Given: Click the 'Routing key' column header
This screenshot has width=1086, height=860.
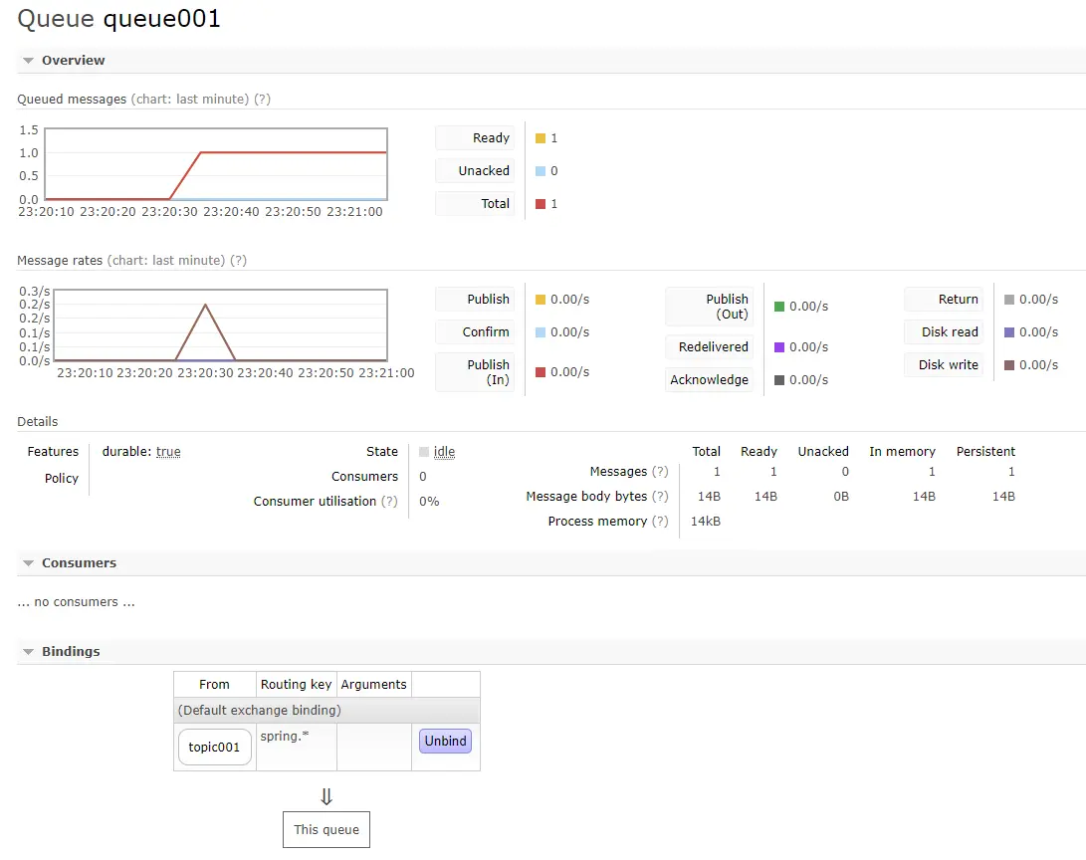Looking at the screenshot, I should coord(297,684).
